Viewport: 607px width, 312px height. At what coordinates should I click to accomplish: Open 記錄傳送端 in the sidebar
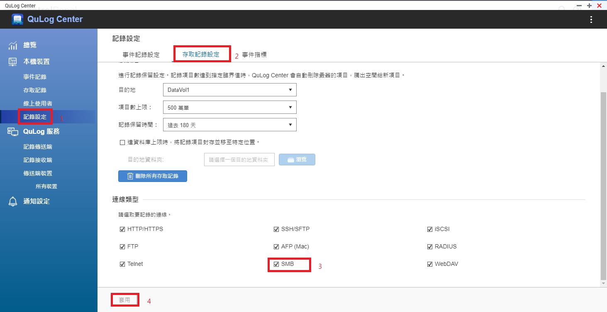click(x=38, y=147)
